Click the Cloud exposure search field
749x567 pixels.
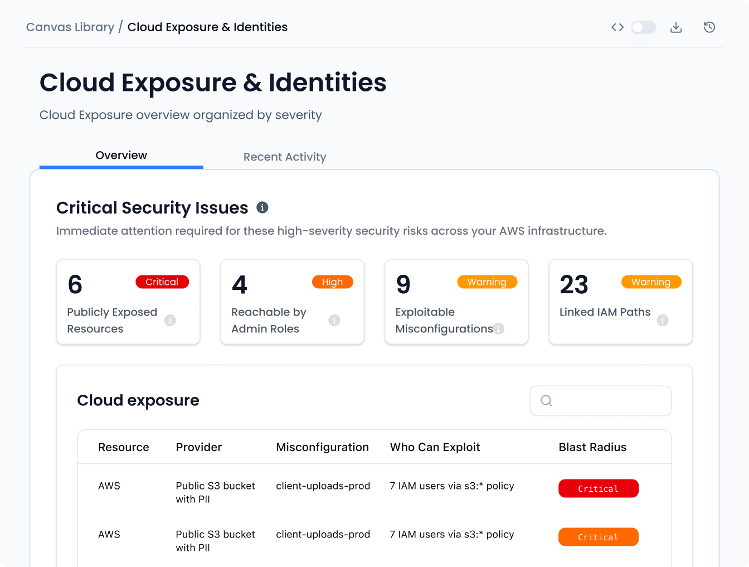coord(601,400)
